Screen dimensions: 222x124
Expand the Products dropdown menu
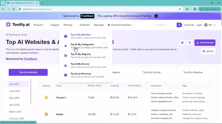click(x=39, y=25)
